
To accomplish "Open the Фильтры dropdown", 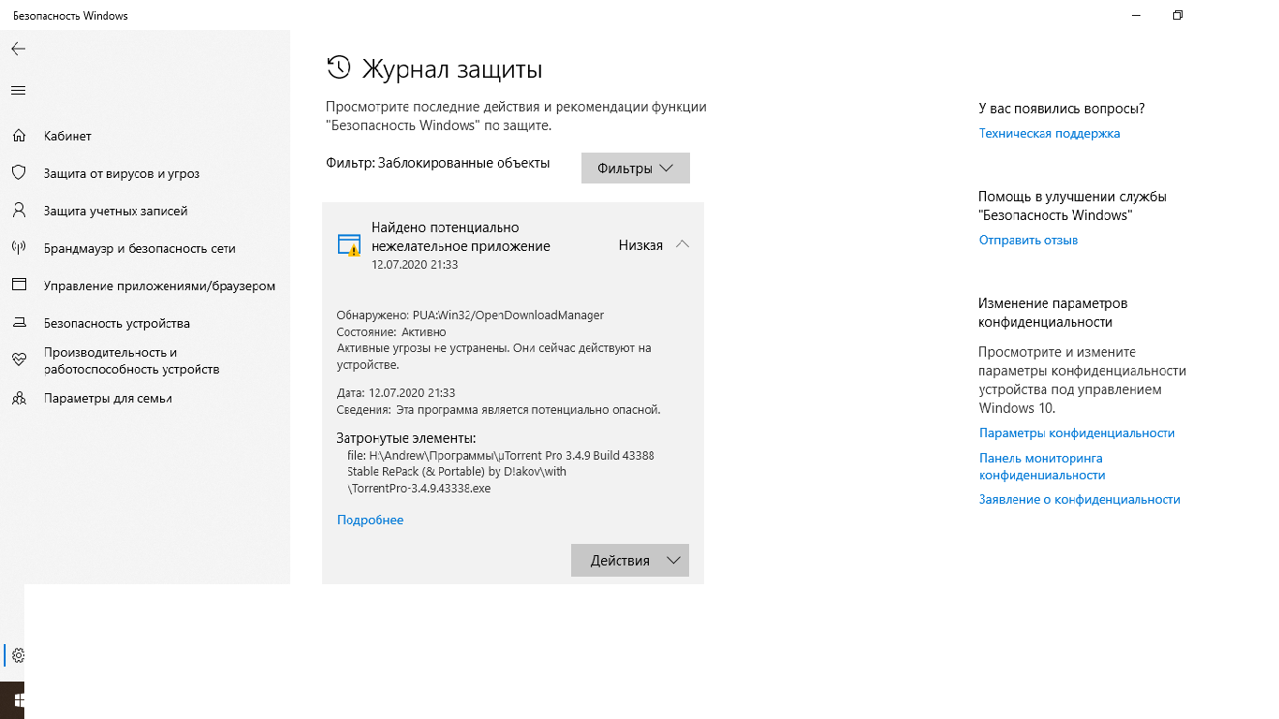I will (x=636, y=169).
